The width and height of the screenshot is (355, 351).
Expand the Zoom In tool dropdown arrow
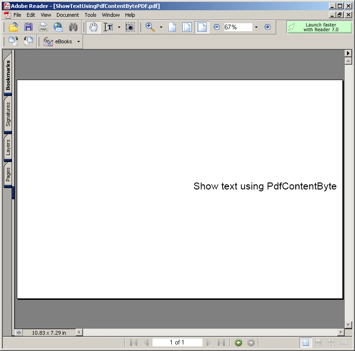[161, 27]
